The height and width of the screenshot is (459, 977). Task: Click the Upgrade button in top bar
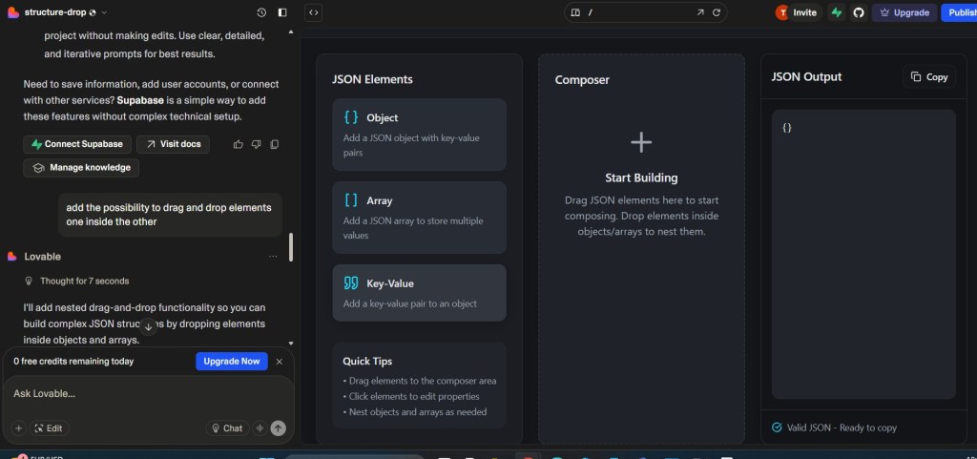[904, 12]
